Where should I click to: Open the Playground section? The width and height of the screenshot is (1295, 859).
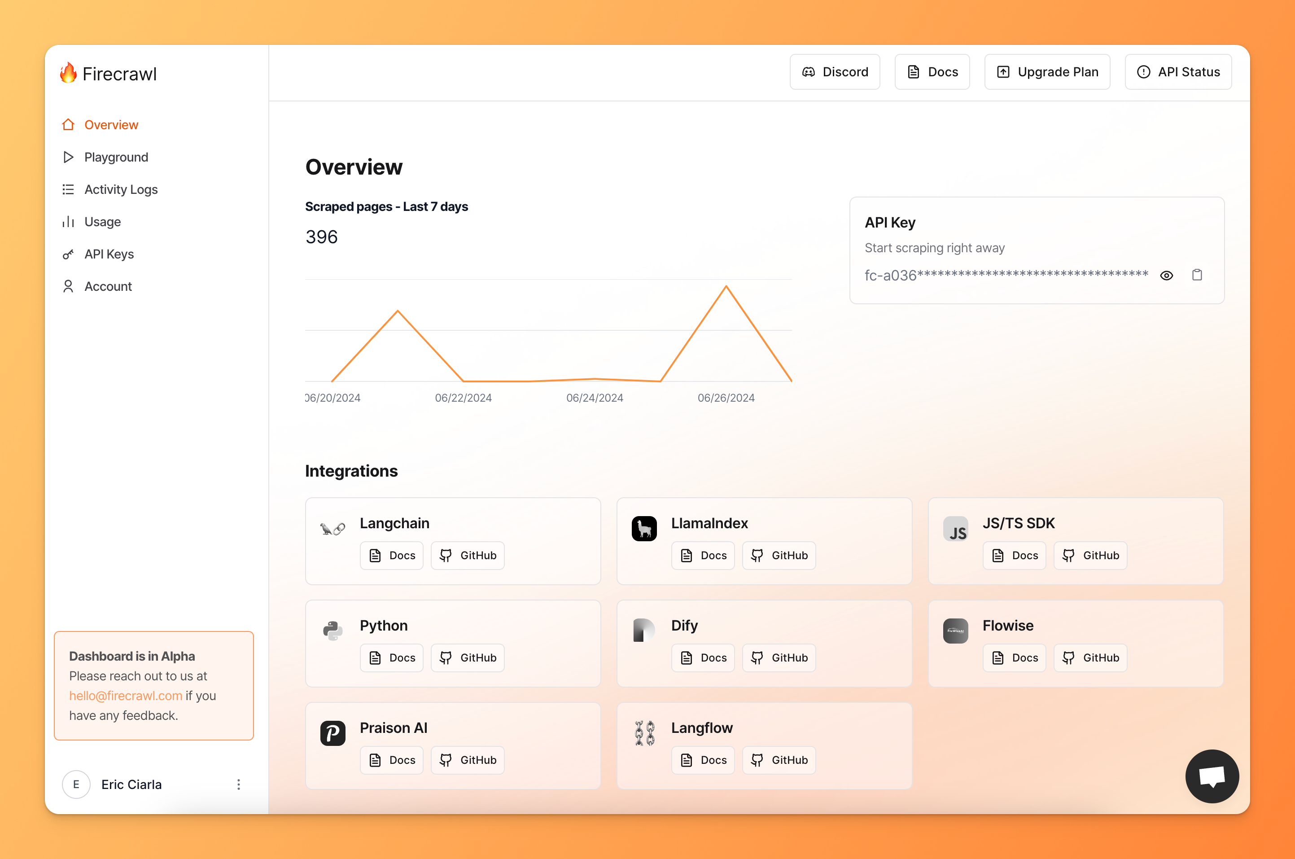click(118, 156)
